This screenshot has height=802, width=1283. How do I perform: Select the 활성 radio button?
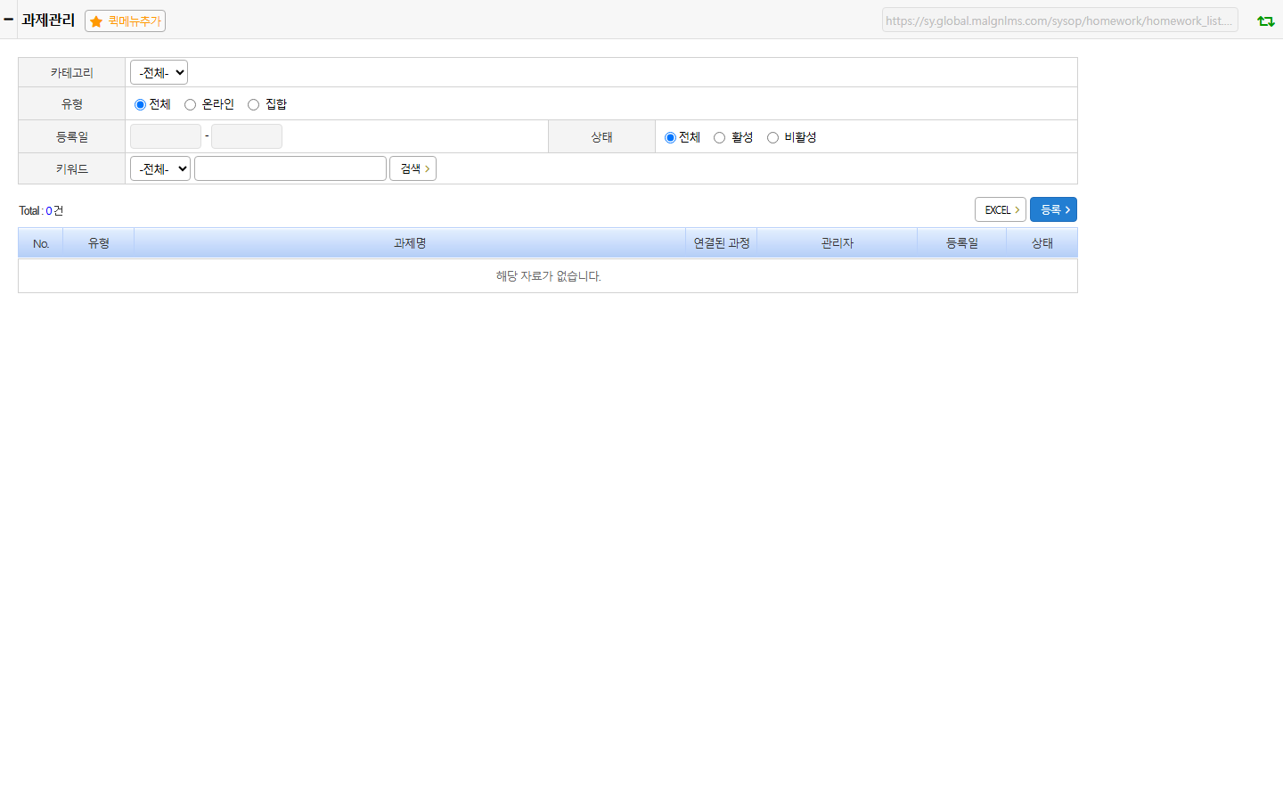[719, 137]
